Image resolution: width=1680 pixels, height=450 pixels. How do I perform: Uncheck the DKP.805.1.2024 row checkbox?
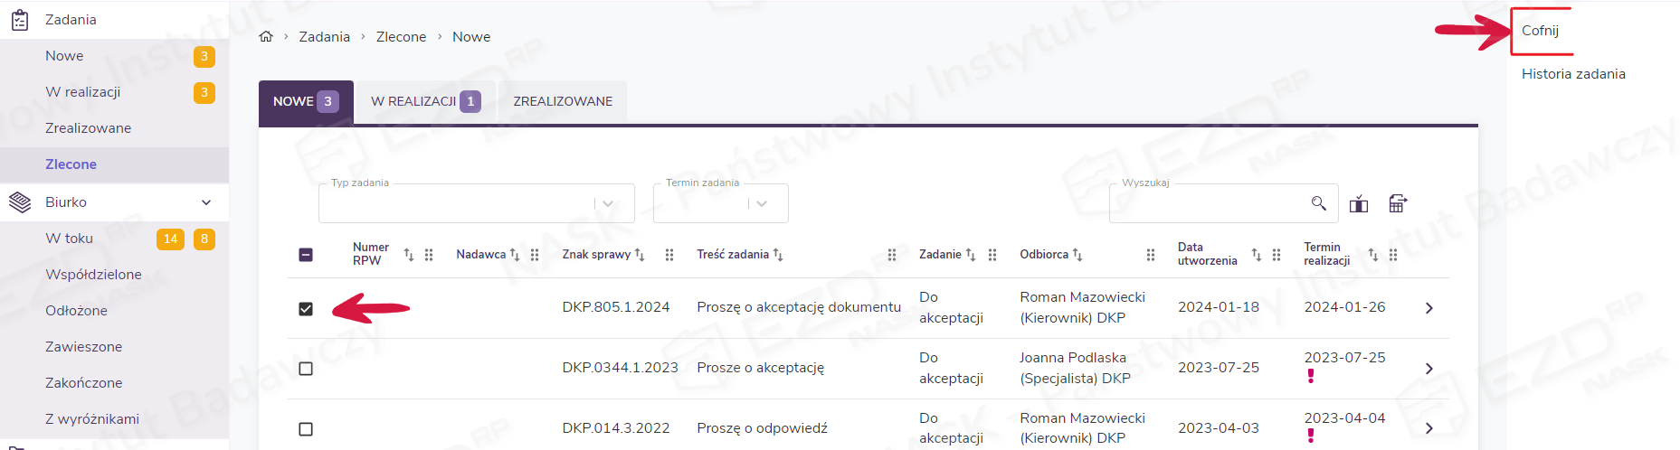tap(306, 309)
